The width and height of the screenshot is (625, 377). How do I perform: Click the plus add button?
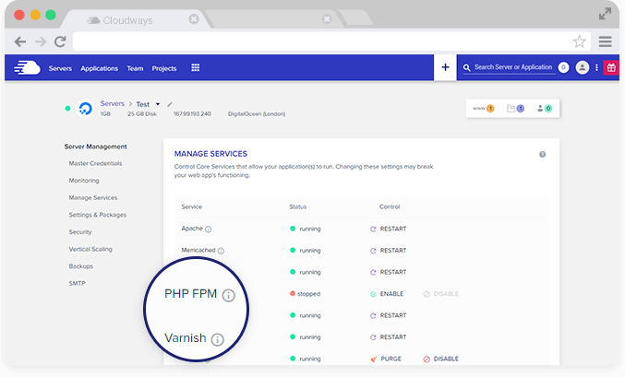click(445, 67)
